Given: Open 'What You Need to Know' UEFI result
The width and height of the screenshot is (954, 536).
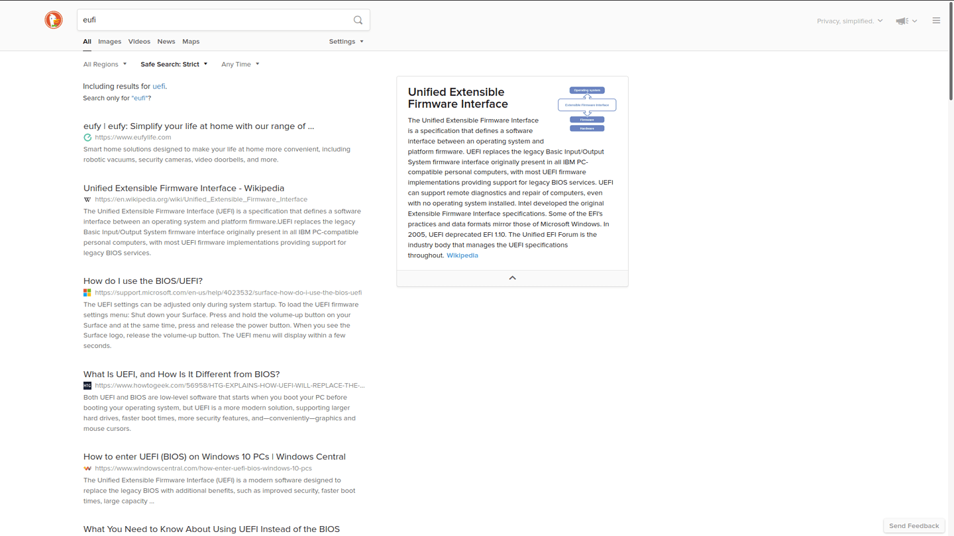Looking at the screenshot, I should (x=211, y=529).
